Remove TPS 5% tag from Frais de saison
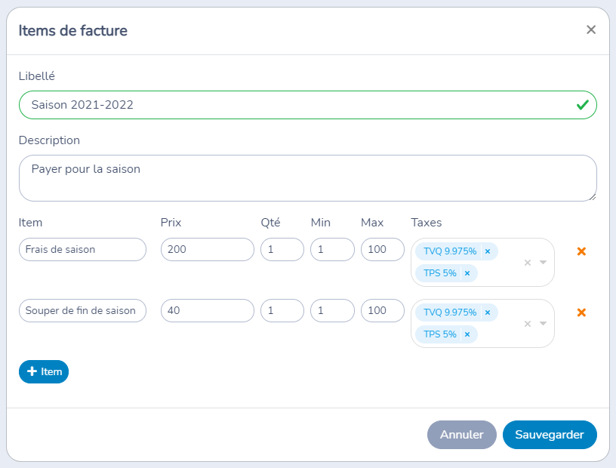 (467, 273)
